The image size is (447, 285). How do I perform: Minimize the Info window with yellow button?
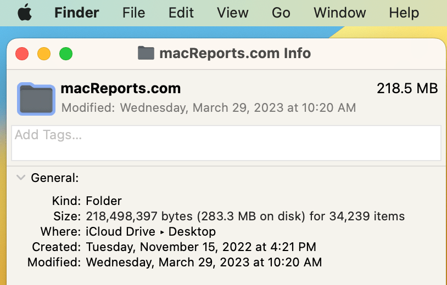point(44,54)
